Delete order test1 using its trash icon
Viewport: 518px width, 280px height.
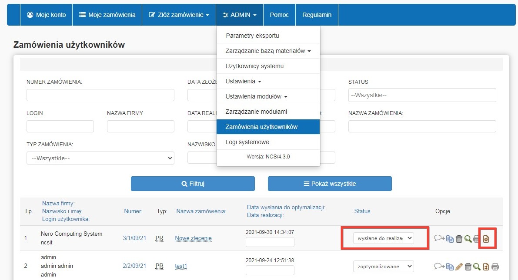468,267
